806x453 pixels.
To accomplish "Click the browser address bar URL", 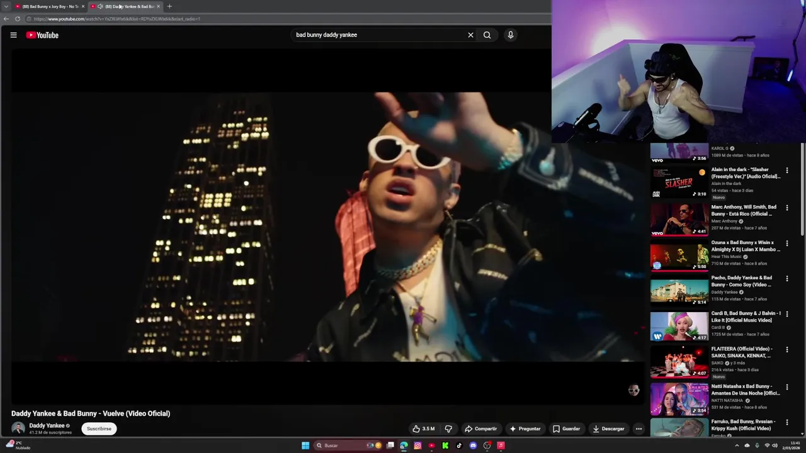I will coord(117,19).
